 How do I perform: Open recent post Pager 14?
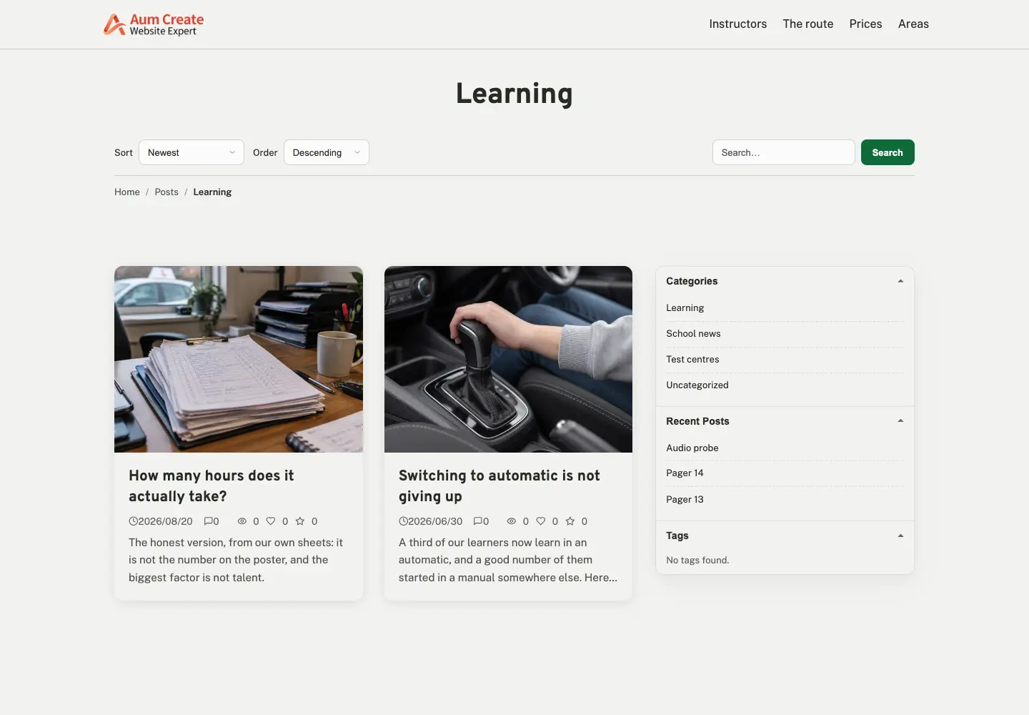coord(685,473)
